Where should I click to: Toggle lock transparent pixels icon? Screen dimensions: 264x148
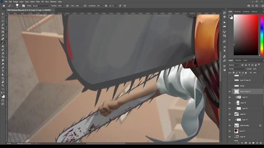click(x=233, y=73)
